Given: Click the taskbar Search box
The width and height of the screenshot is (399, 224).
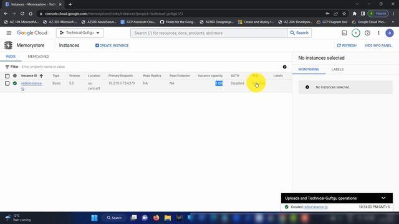Looking at the screenshot, I should tap(114, 218).
